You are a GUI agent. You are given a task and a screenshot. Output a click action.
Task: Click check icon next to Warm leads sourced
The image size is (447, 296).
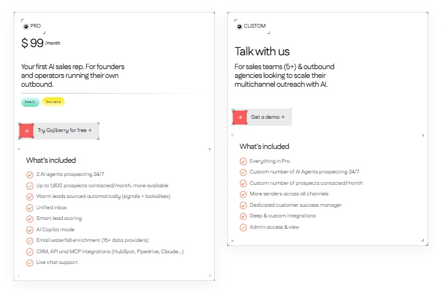pos(30,197)
